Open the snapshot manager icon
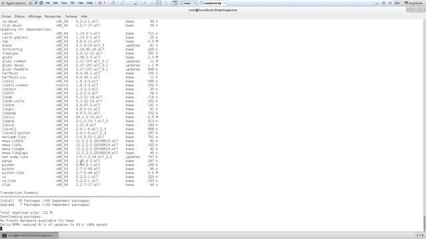This screenshot has height=239, width=426. coord(136,3)
